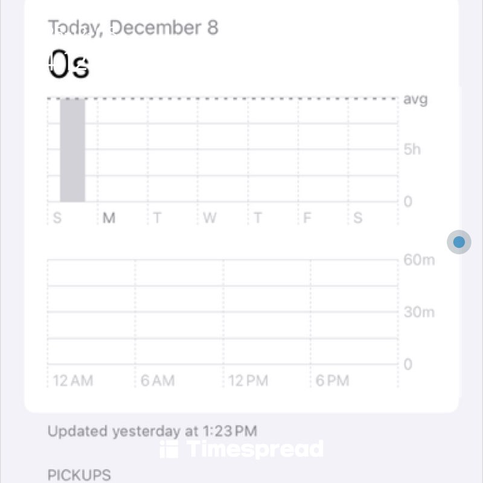
Task: Click the "5h" axis label
Action: [412, 149]
